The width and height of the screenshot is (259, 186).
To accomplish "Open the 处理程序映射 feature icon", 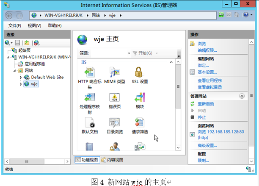I will 90,97.
